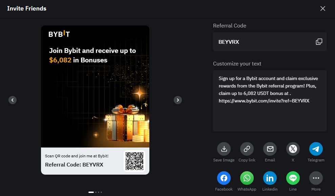
Task: Copy the referral code BEYVRX with copy icon
Action: pos(319,42)
